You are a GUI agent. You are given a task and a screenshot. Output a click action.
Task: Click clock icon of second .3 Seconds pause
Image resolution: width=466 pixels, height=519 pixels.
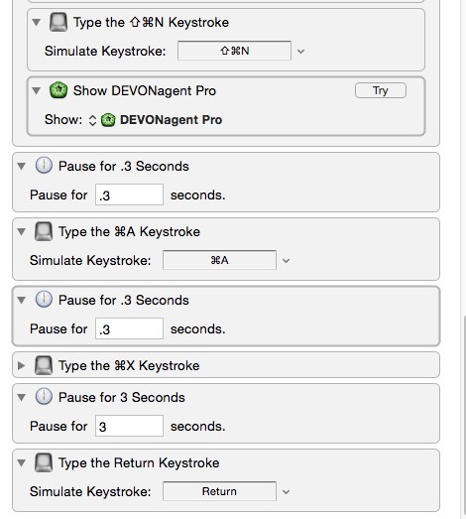coord(44,300)
